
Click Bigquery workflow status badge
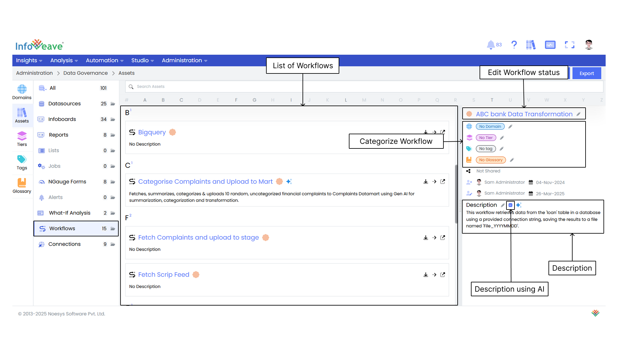click(172, 132)
